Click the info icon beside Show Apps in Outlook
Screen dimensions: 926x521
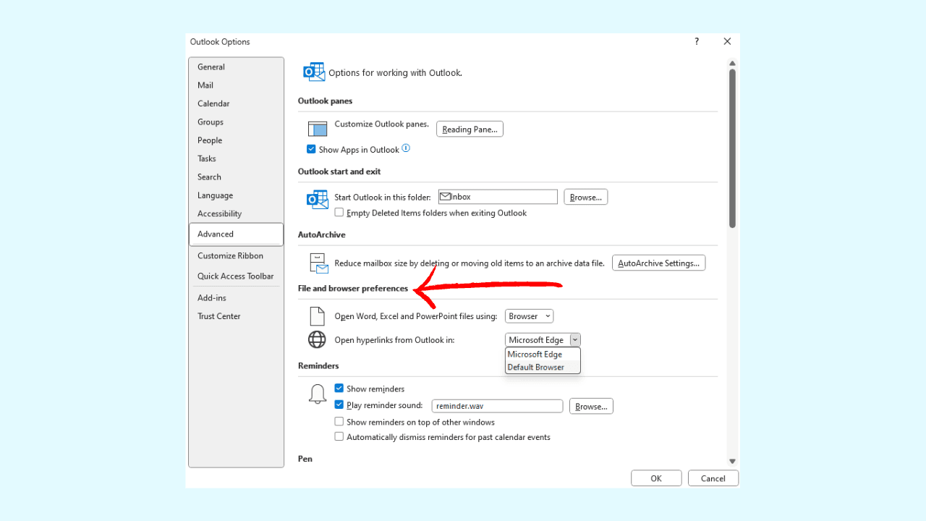coord(406,148)
